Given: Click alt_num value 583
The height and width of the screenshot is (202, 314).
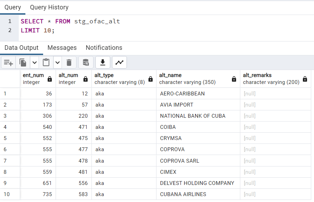Looking at the screenshot, I should [74, 194].
